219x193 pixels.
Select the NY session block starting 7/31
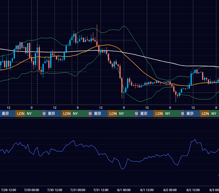[x=126, y=114]
